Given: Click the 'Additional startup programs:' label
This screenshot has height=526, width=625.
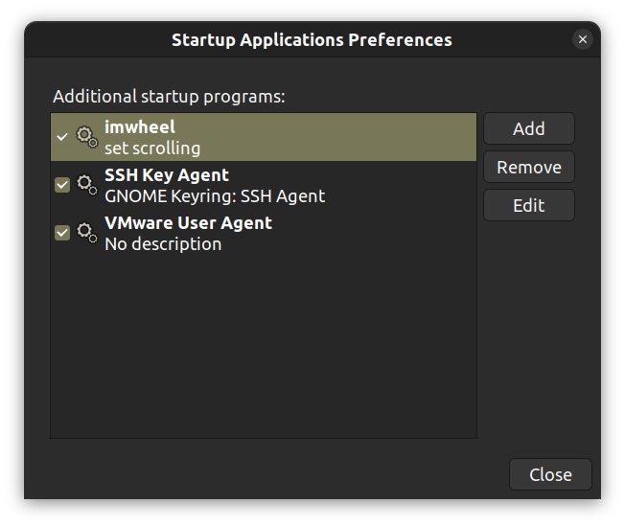Looking at the screenshot, I should coord(169,97).
